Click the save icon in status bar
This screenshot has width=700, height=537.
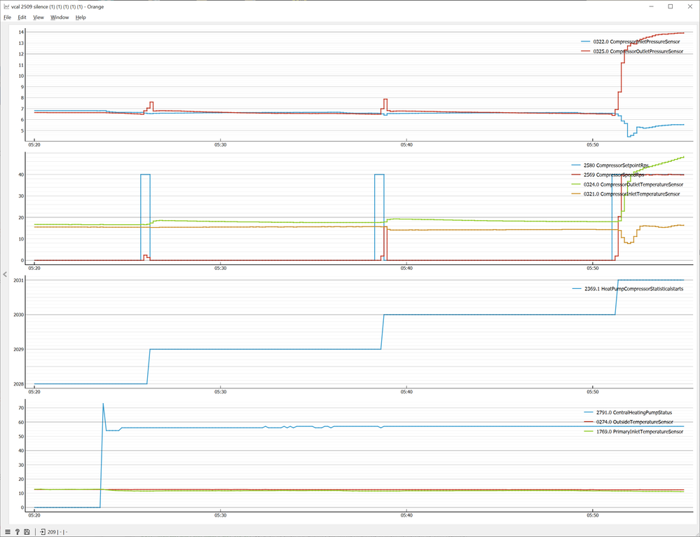[27, 531]
